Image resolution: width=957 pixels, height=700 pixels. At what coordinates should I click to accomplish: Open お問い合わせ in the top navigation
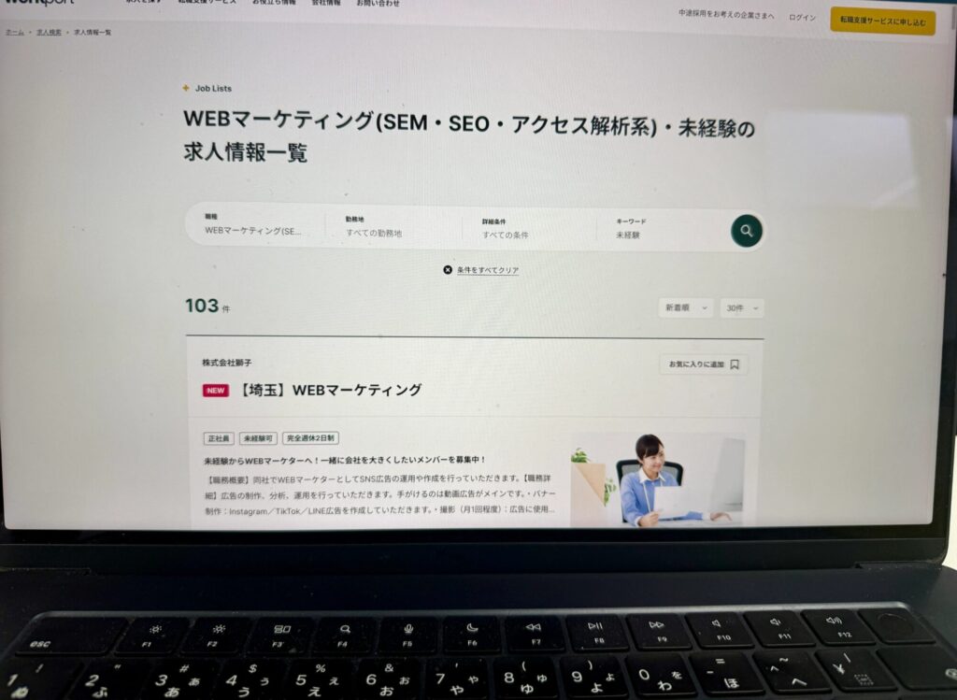pyautogui.click(x=378, y=3)
